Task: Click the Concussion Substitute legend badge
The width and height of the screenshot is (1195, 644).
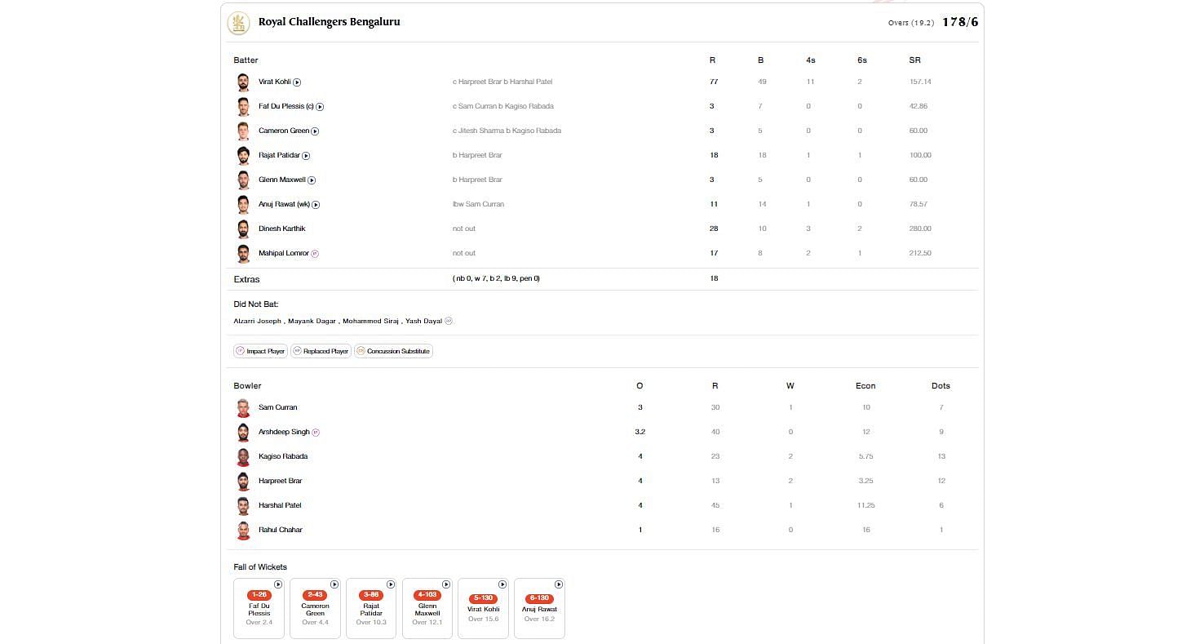Action: [393, 352]
